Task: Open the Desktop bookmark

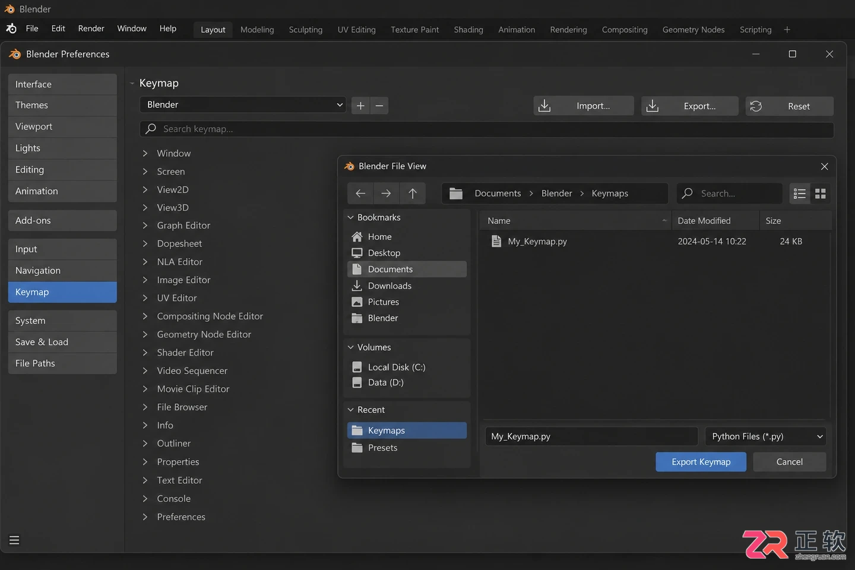Action: 407,253
